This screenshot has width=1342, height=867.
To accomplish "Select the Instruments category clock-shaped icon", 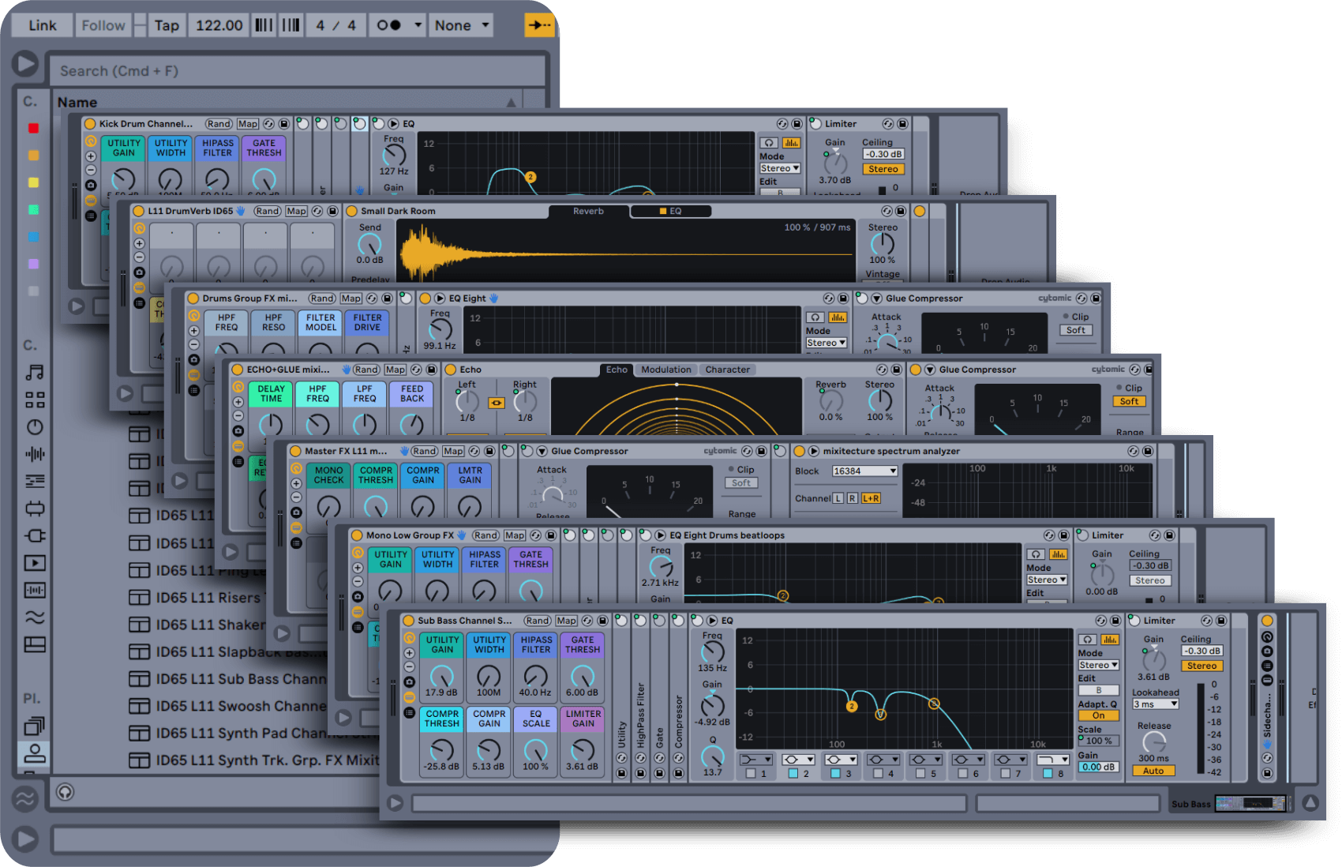I will coord(35,427).
